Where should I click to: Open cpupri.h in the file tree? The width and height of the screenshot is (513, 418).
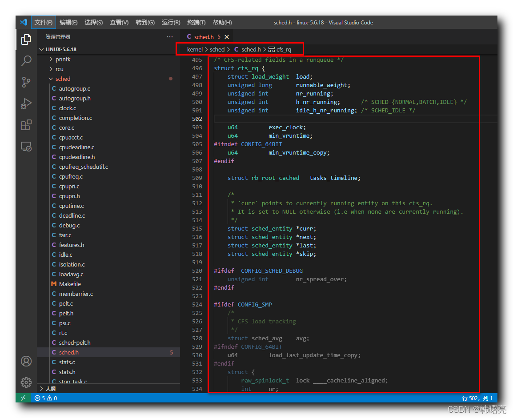(108, 196)
